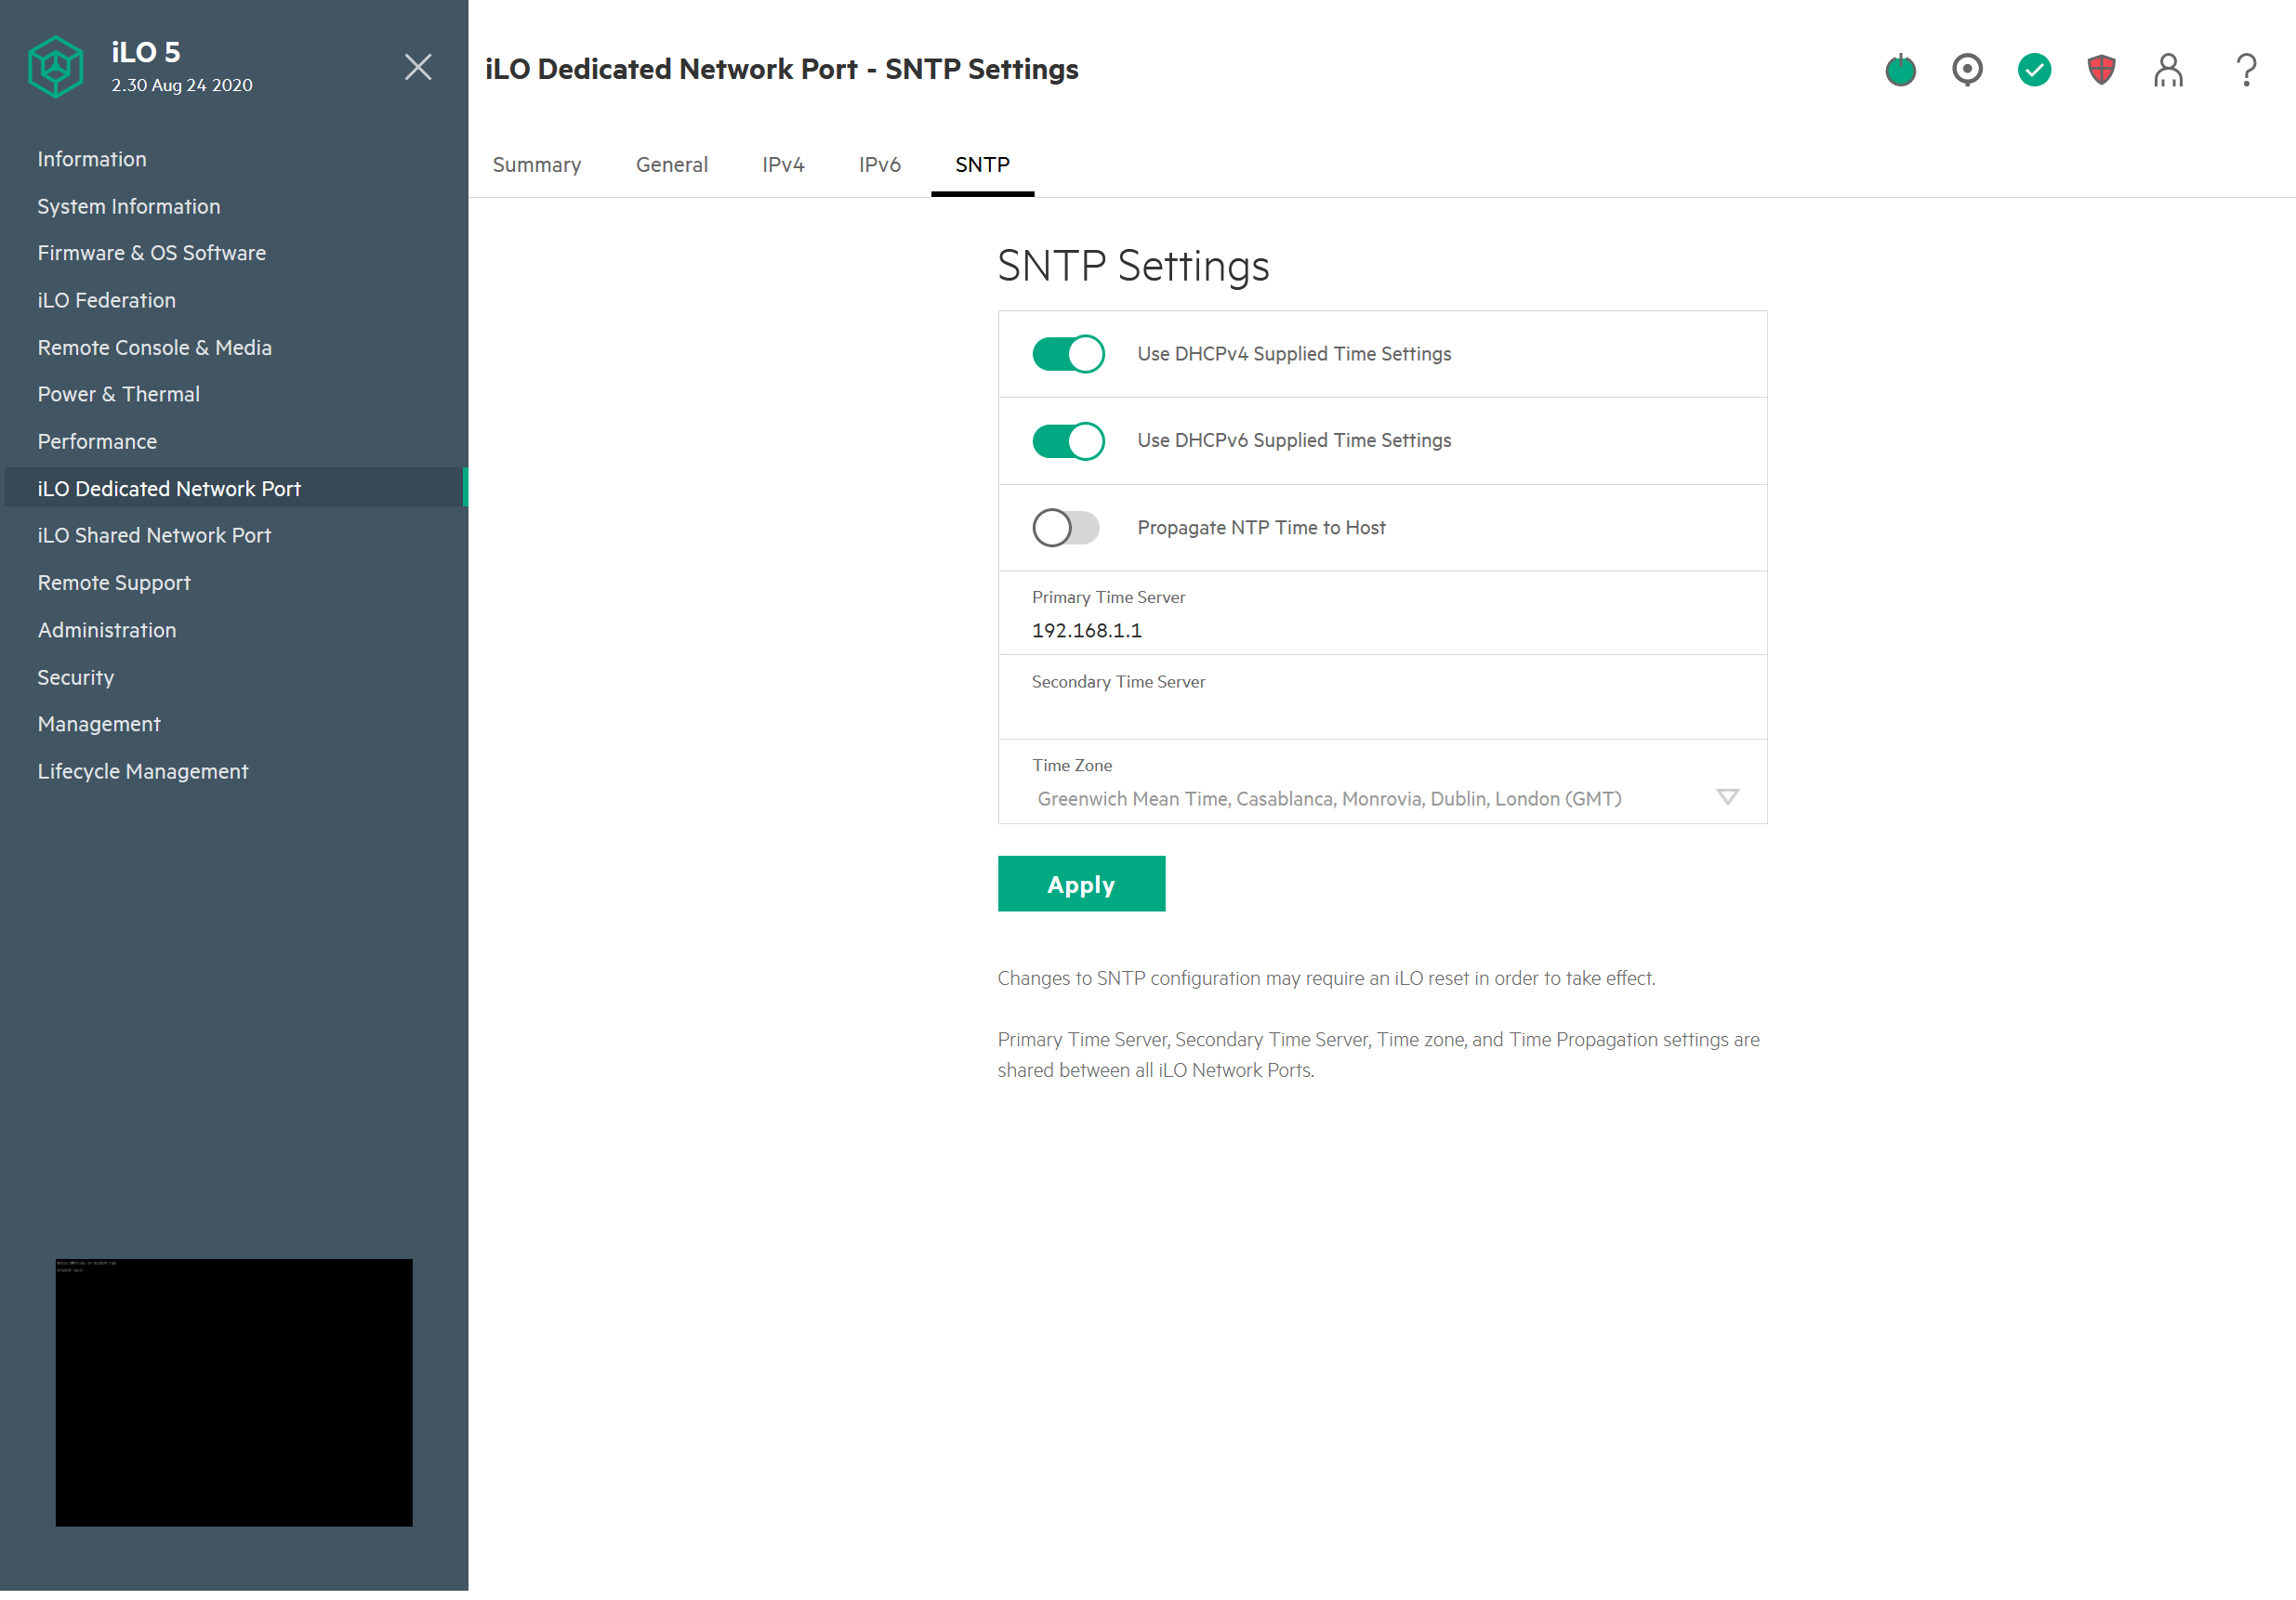Click the green Apply button
This screenshot has height=1600, width=2296.
tap(1081, 885)
